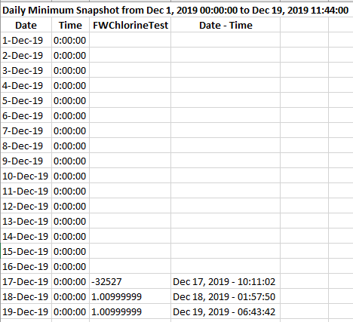Screen dimensions: 353x322
Task: Select cell containing 1-Dec-19
Action: coord(26,40)
